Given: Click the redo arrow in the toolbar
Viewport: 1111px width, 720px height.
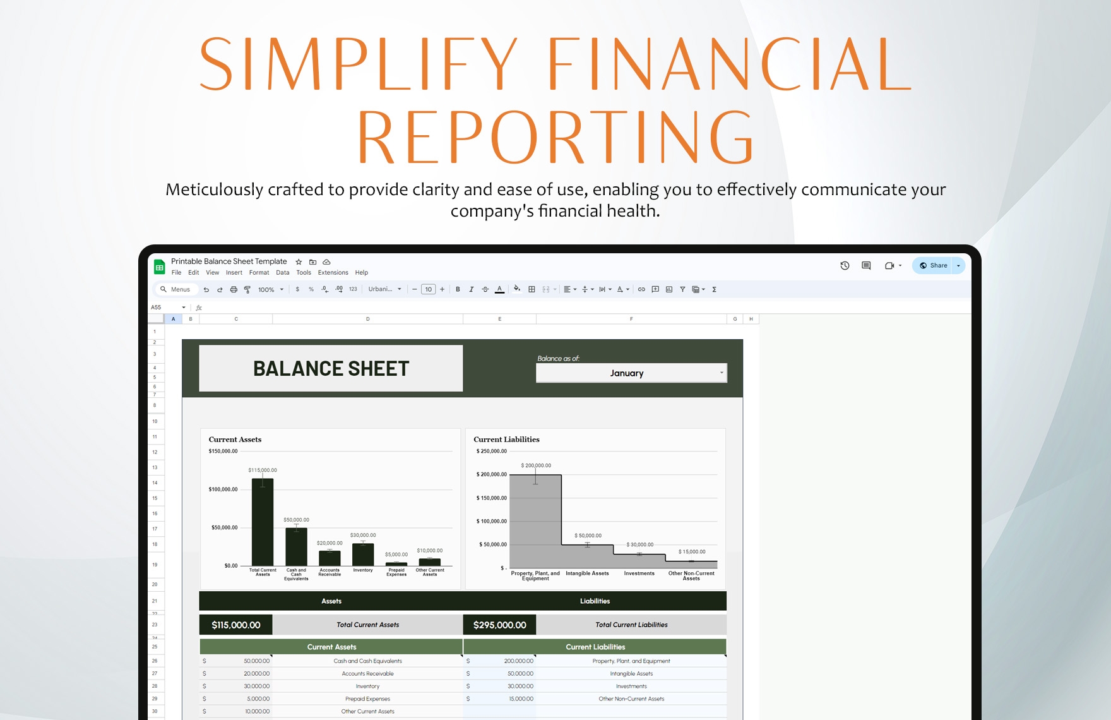Looking at the screenshot, I should 220,289.
